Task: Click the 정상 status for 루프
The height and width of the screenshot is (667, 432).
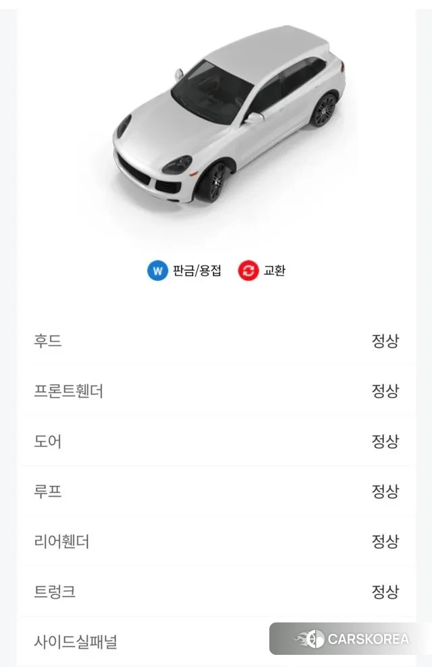Action: pyautogui.click(x=385, y=491)
